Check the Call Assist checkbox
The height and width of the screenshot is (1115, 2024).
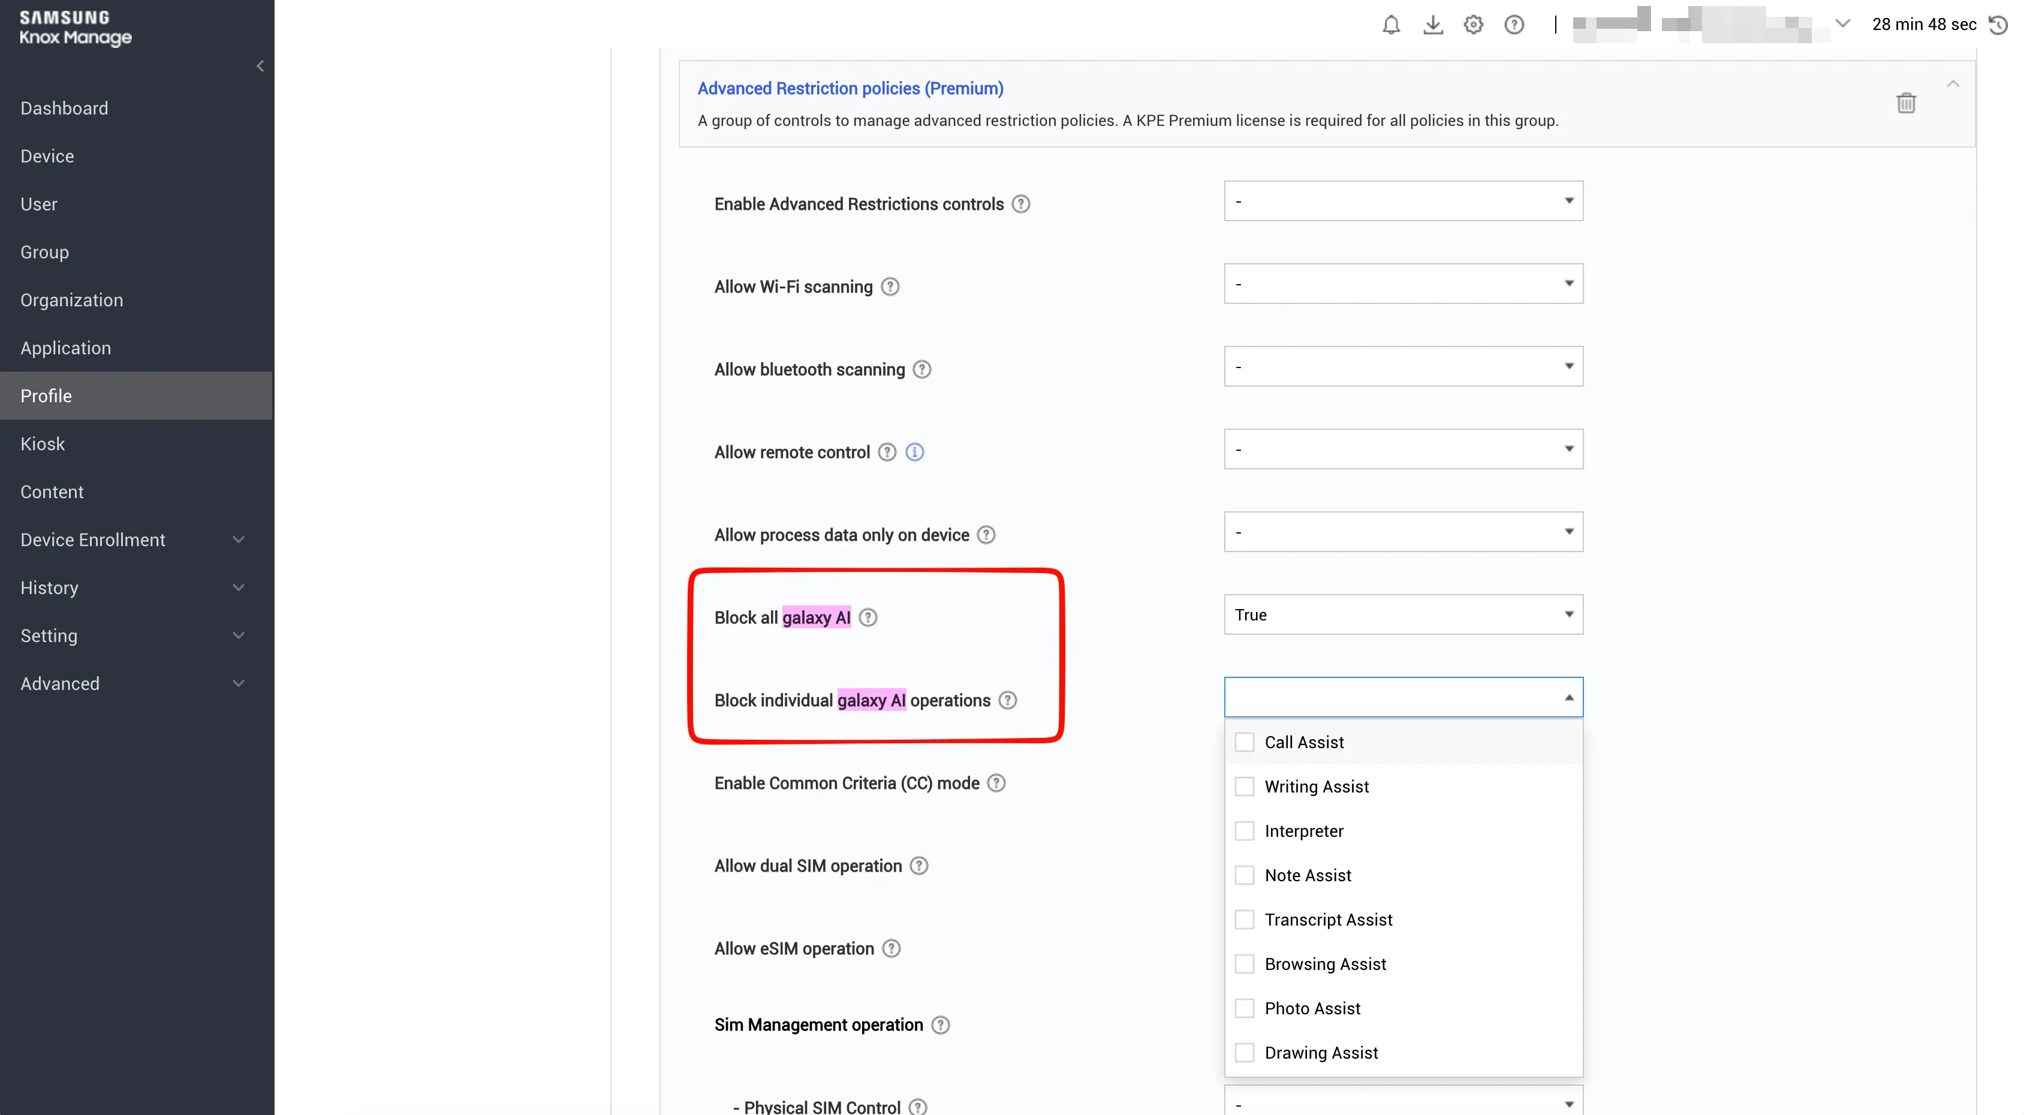tap(1245, 741)
